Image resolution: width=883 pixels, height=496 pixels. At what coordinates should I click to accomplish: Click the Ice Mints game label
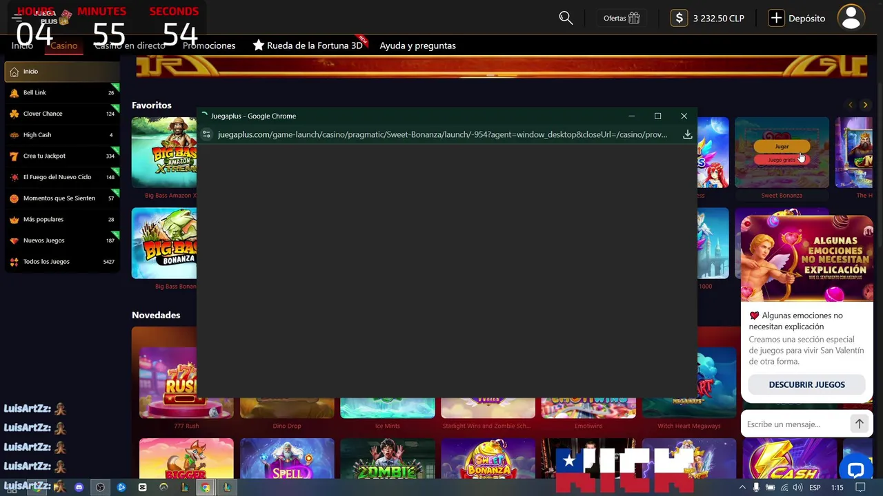(388, 426)
